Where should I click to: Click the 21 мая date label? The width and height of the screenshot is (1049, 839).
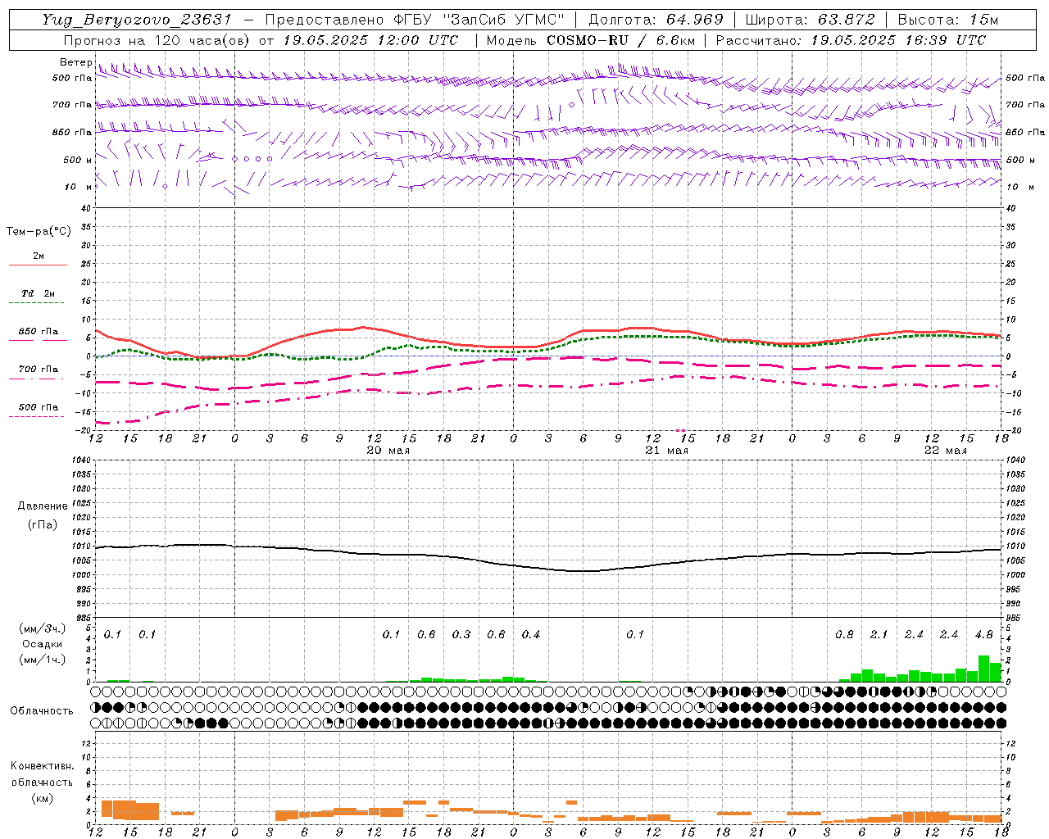pyautogui.click(x=667, y=451)
